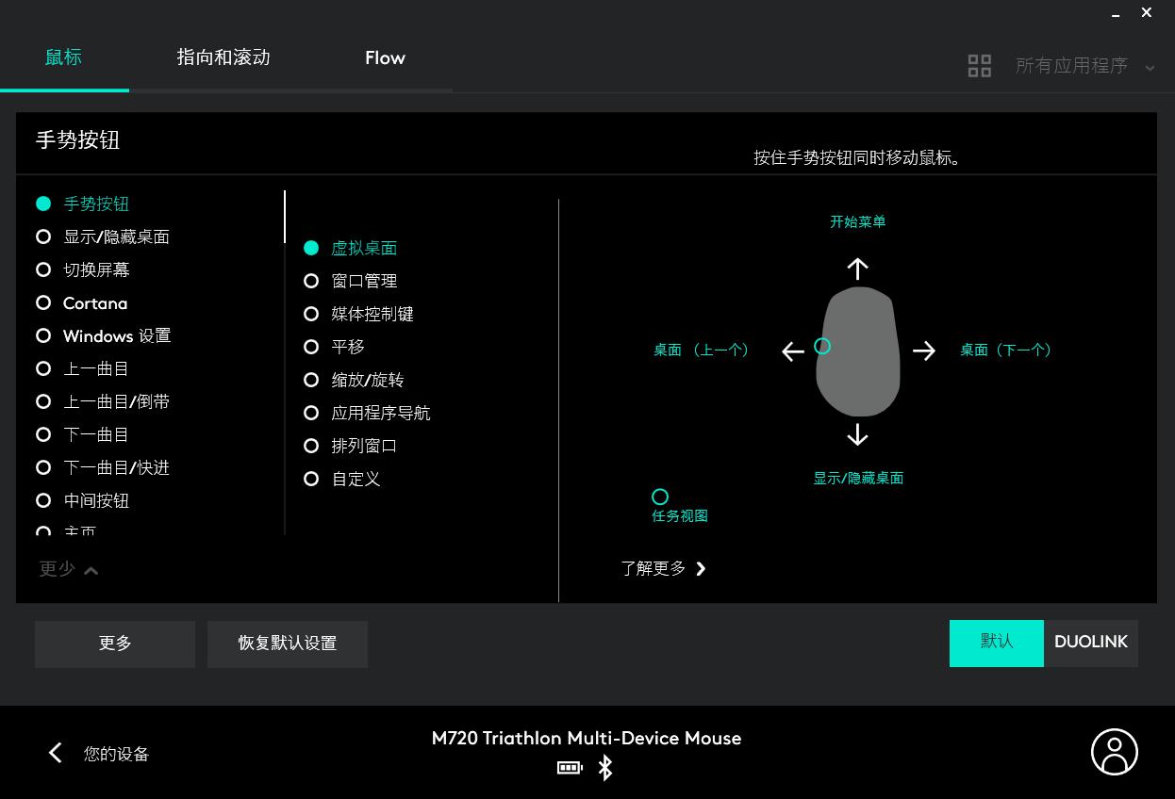Select the 窗口管理 option
The width and height of the screenshot is (1175, 799).
coord(364,281)
